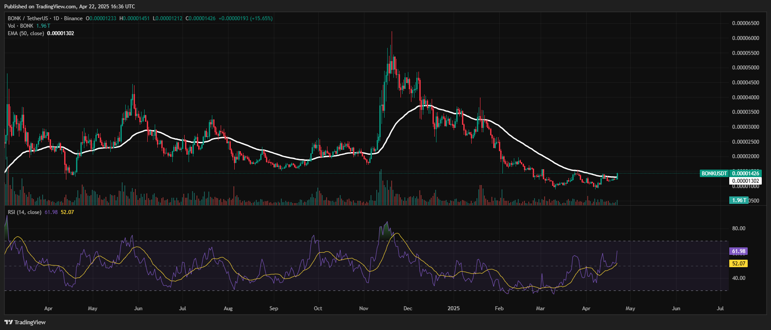The width and height of the screenshot is (771, 330).
Task: Click the Nov label on time axis
Action: click(364, 308)
